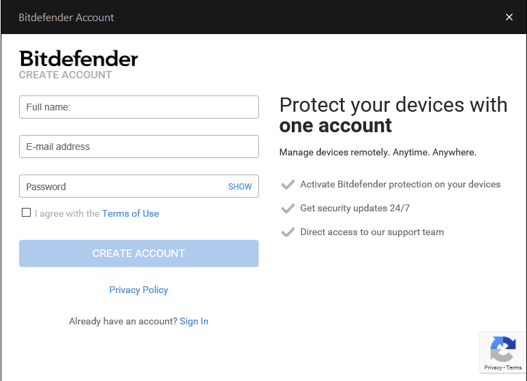Click the bold 'one account' heading

coord(335,125)
